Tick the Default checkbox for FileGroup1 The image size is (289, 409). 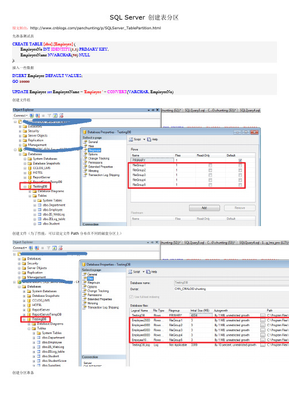pyautogui.click(x=240, y=165)
